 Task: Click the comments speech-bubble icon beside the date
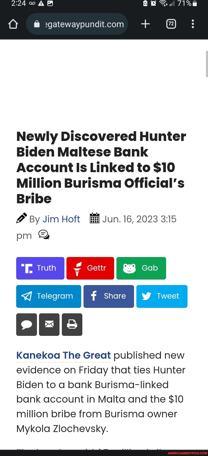click(x=44, y=234)
